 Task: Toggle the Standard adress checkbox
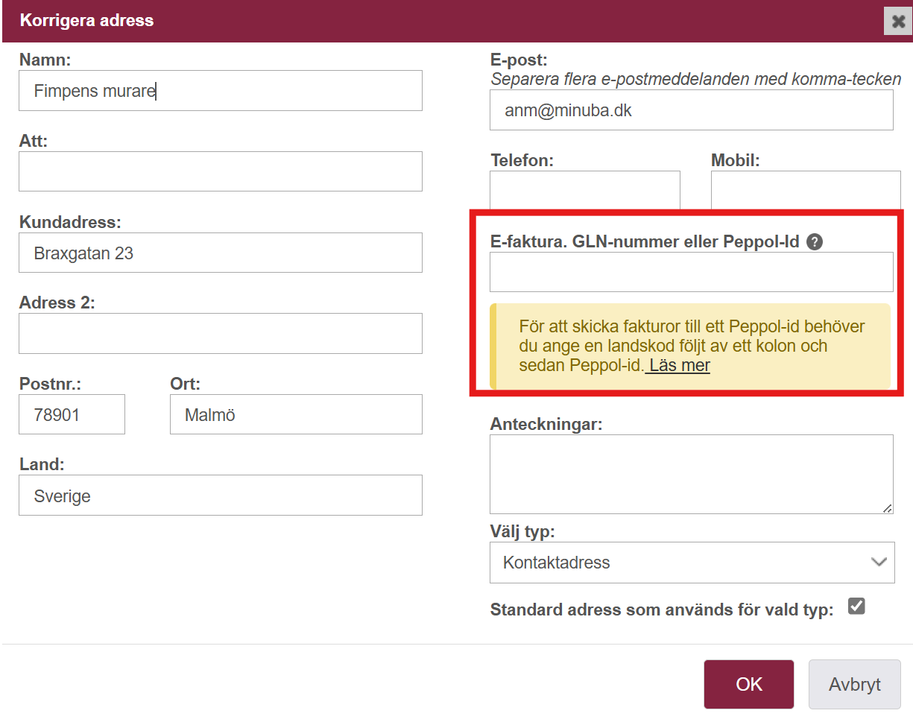click(x=856, y=607)
